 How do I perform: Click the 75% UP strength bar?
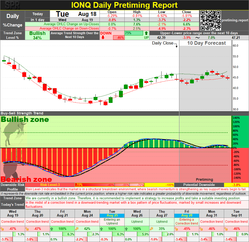tap(134, 33)
